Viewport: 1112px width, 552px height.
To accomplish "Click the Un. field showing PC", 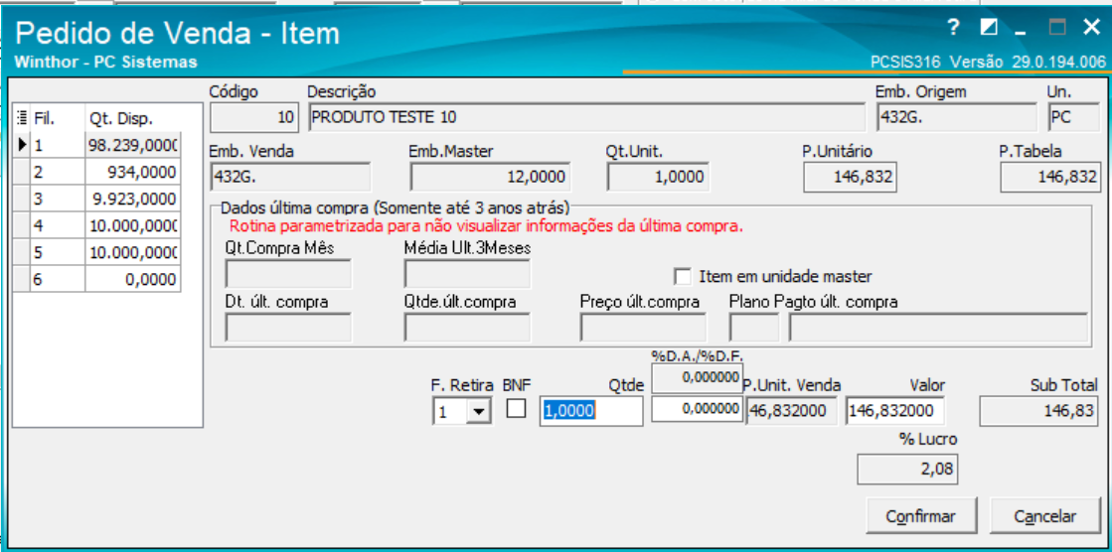I will [1073, 117].
